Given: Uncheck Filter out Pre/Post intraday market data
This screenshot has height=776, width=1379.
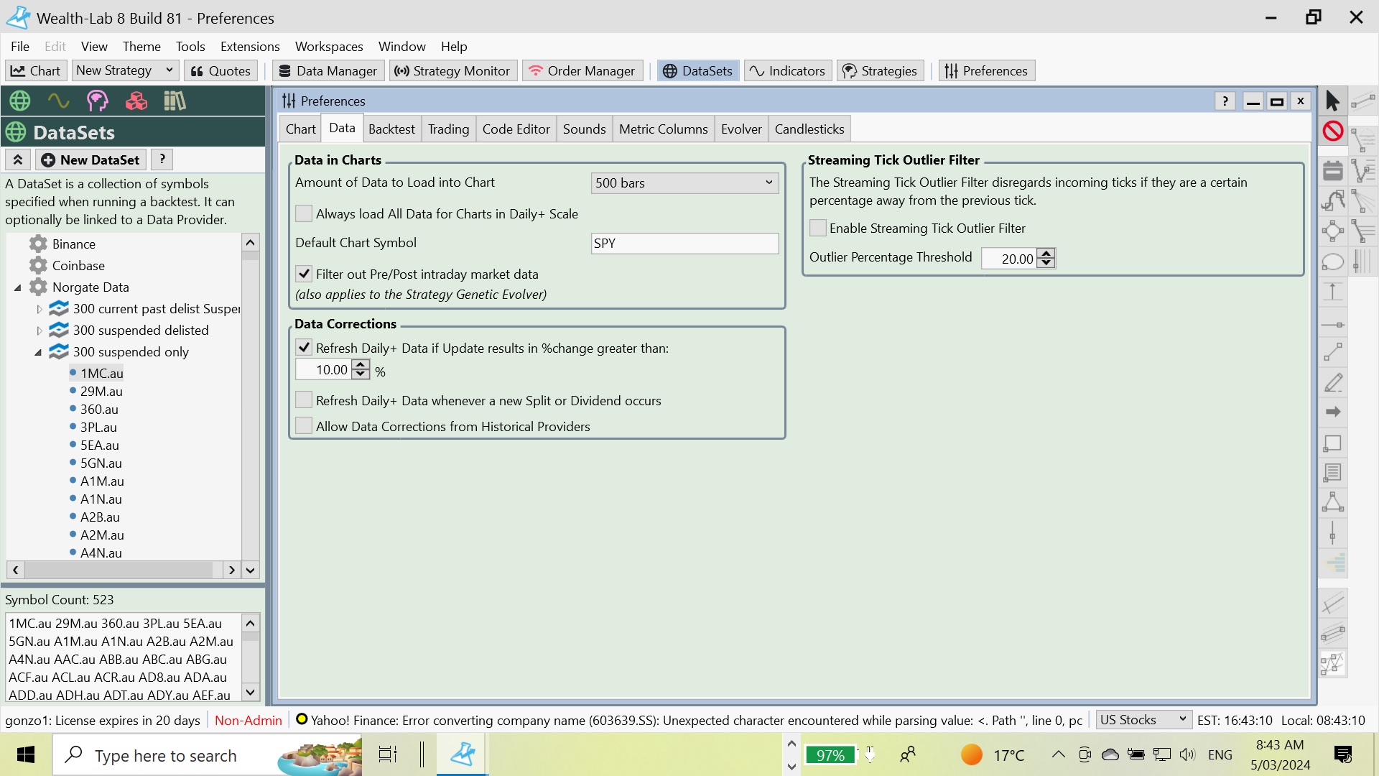Looking at the screenshot, I should coord(304,274).
